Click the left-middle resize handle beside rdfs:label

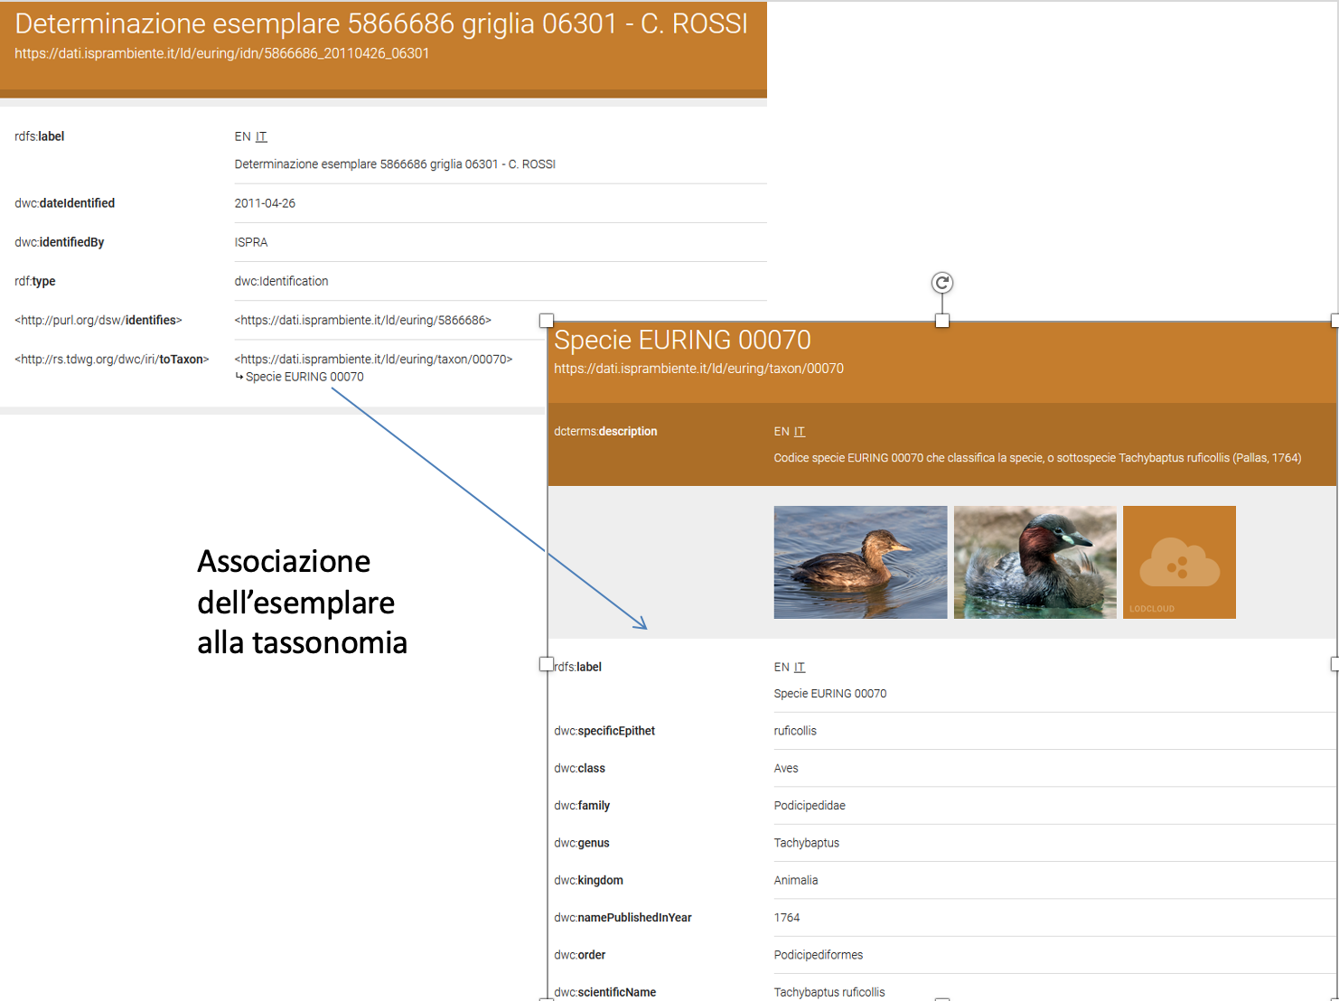point(546,664)
